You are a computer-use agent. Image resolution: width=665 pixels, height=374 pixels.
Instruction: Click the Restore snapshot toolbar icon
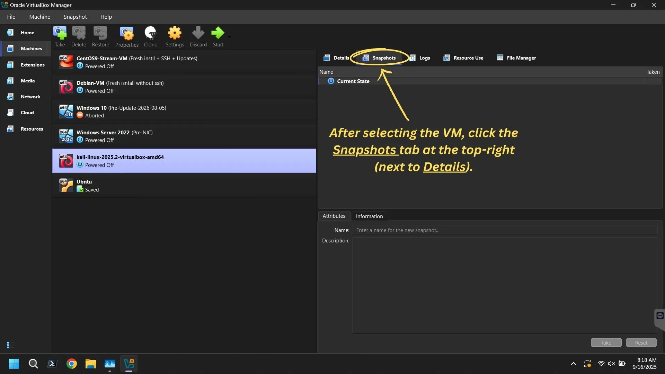coord(100,35)
